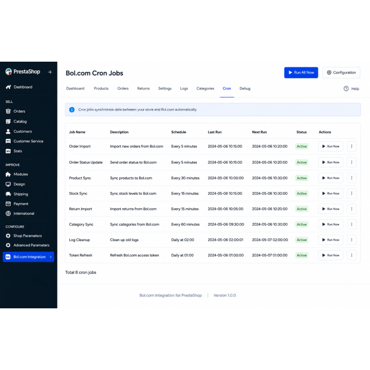
Task: Switch to the Orders tab
Action: [x=123, y=88]
